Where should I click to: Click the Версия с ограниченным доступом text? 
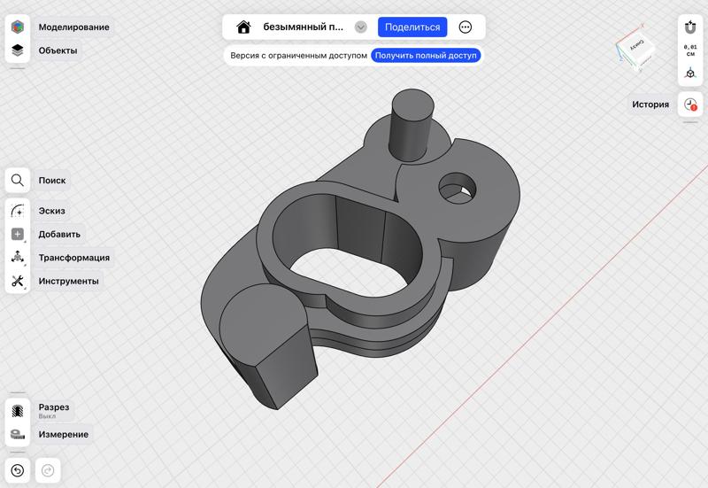tap(298, 56)
